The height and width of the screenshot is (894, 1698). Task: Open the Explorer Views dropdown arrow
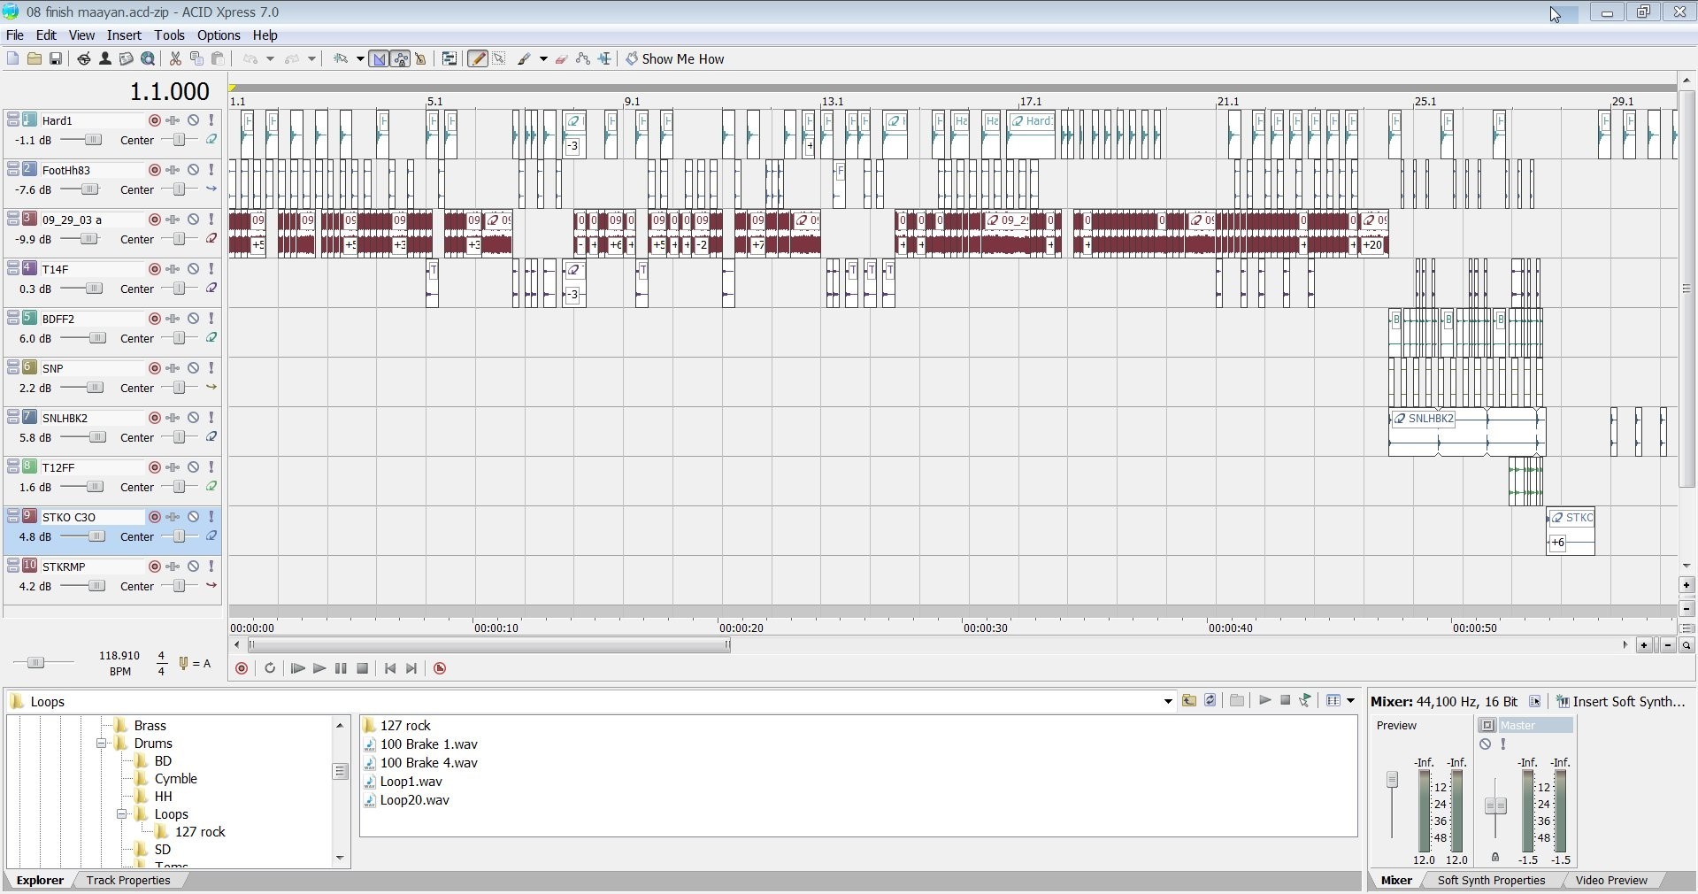1350,701
